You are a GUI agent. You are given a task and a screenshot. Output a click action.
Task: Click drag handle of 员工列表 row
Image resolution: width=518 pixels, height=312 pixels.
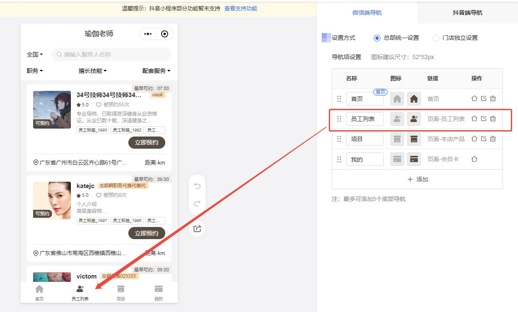click(x=339, y=119)
